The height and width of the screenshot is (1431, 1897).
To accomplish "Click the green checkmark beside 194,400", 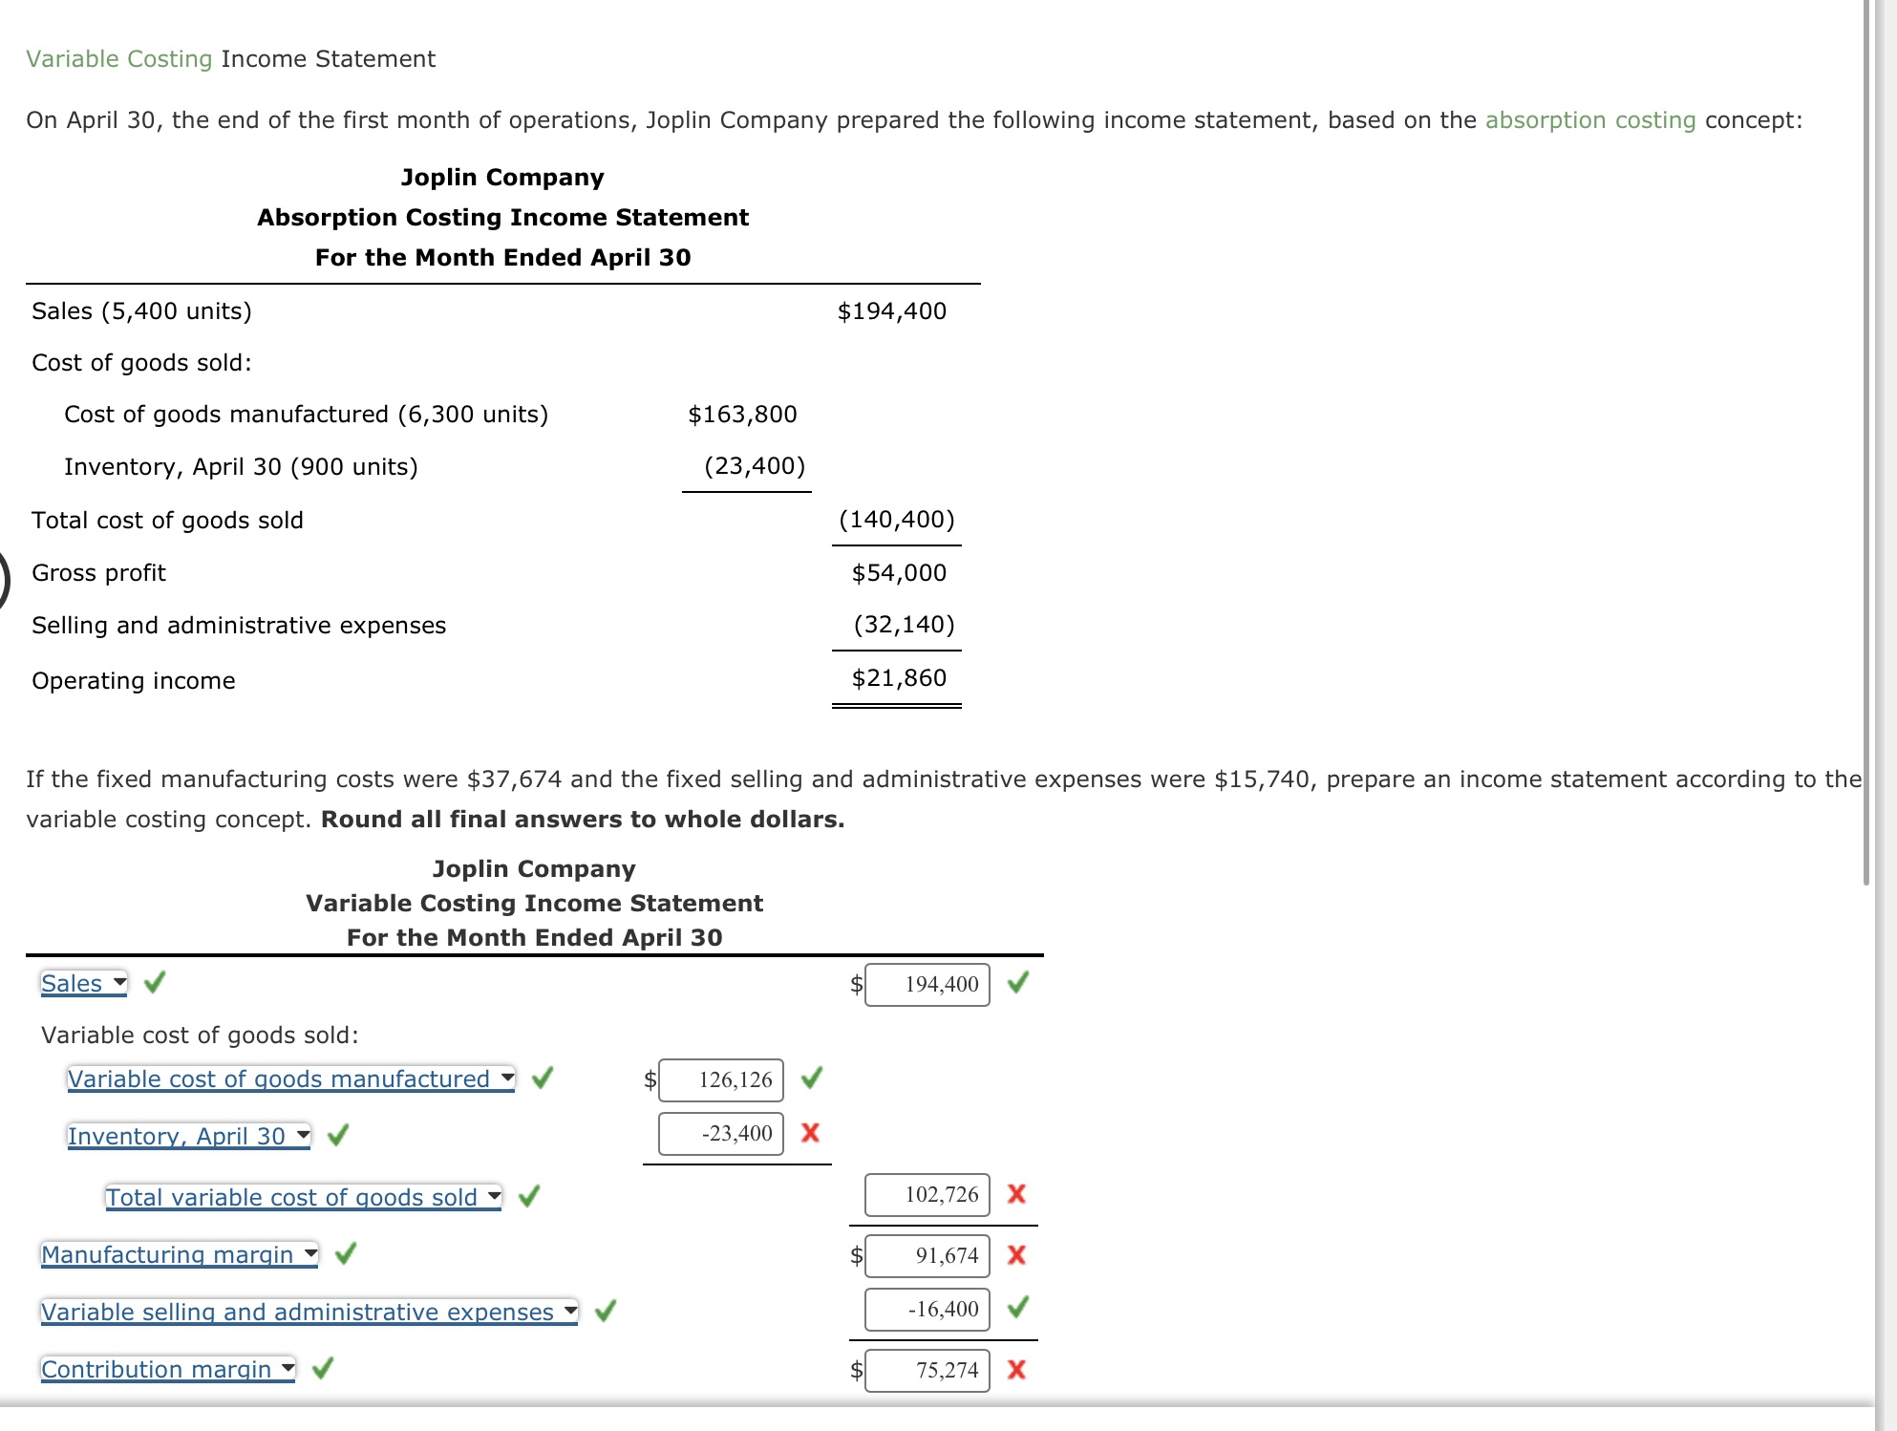I will (x=1018, y=982).
